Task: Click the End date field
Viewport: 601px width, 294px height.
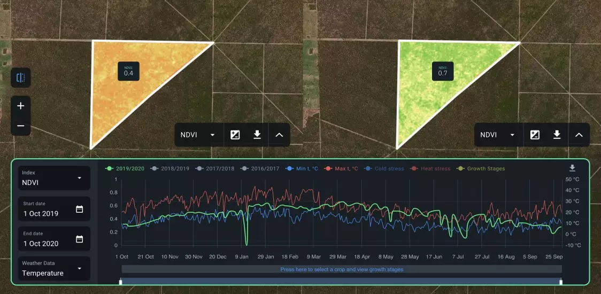Action: pyautogui.click(x=53, y=239)
